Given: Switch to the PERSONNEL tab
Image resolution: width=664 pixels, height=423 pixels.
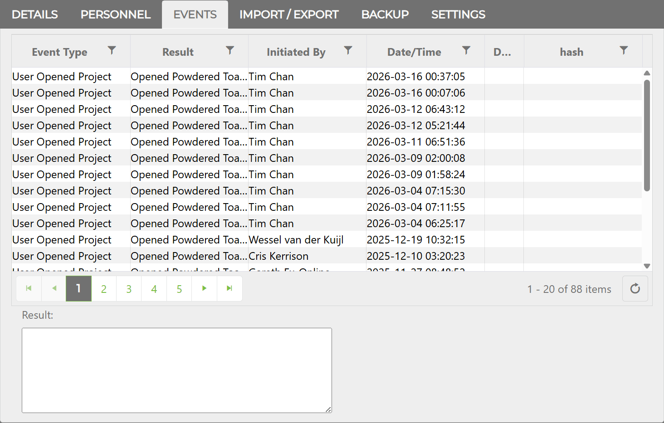Looking at the screenshot, I should tap(116, 15).
